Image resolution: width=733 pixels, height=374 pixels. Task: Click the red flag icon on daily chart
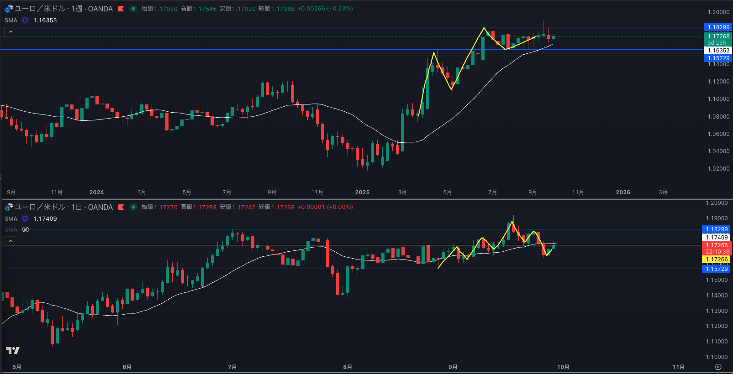click(x=121, y=207)
